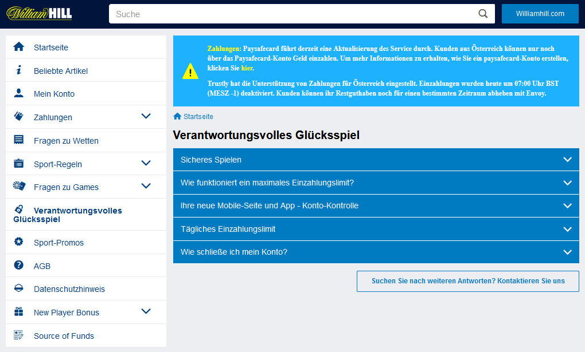Click the Sport-Regeln clipboard icon

[19, 163]
